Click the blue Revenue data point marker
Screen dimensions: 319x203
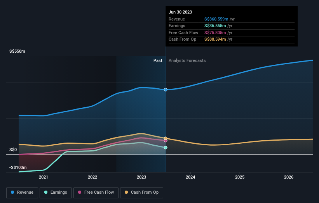pyautogui.click(x=166, y=89)
